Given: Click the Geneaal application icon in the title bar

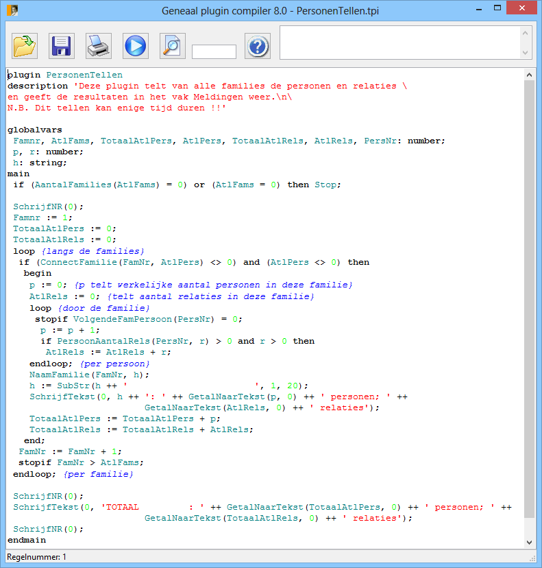Looking at the screenshot, I should point(12,10).
